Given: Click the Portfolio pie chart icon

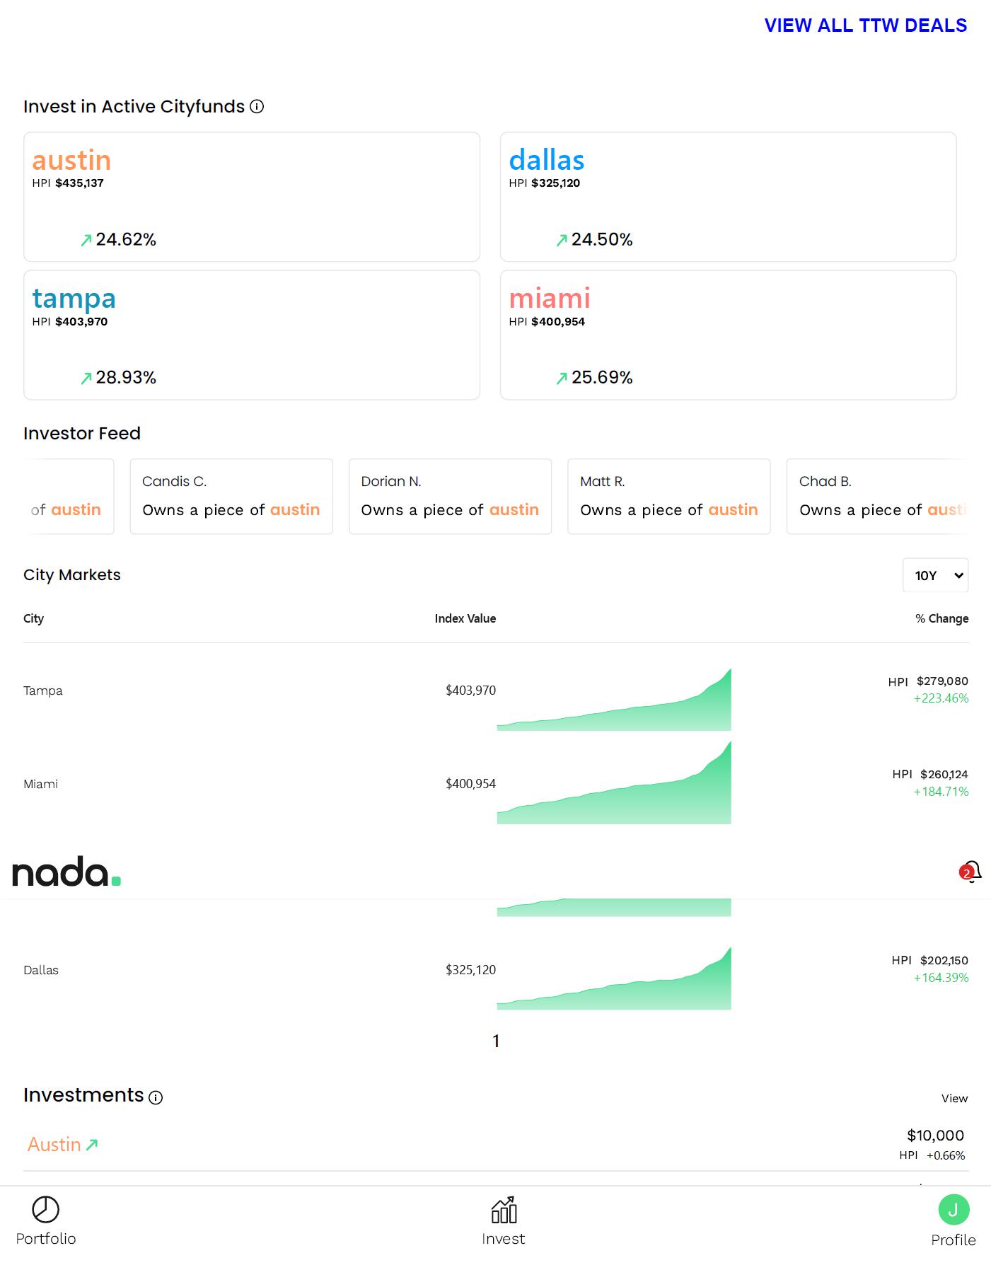Looking at the screenshot, I should 46,1210.
